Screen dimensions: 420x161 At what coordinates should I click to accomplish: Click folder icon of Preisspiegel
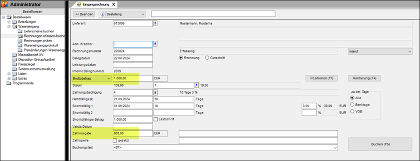tap(14, 64)
